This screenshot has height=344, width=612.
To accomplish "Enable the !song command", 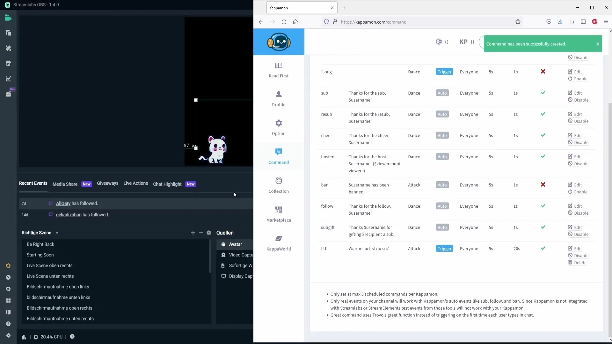I will pos(578,79).
